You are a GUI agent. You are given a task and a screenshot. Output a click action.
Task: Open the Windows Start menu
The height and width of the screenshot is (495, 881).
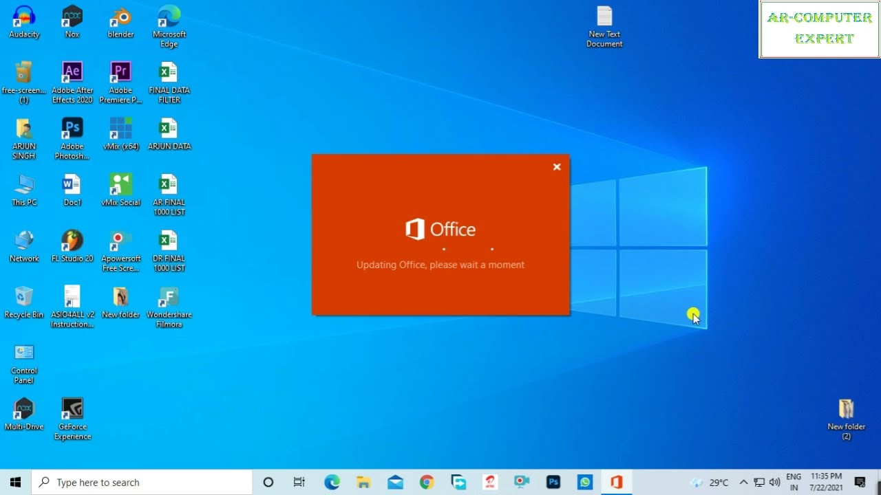[16, 482]
